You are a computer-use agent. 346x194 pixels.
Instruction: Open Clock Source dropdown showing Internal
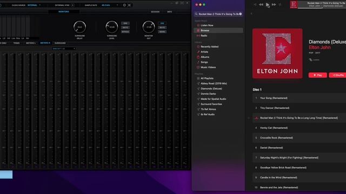[x=34, y=5]
